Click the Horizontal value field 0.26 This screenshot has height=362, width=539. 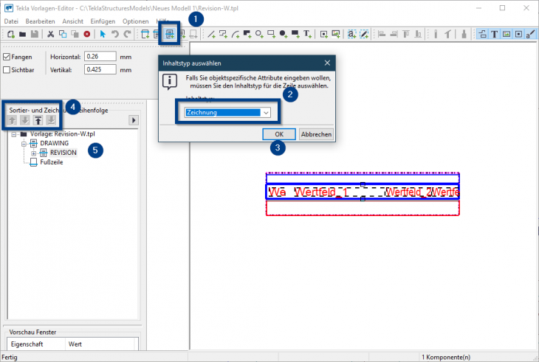pyautogui.click(x=100, y=57)
